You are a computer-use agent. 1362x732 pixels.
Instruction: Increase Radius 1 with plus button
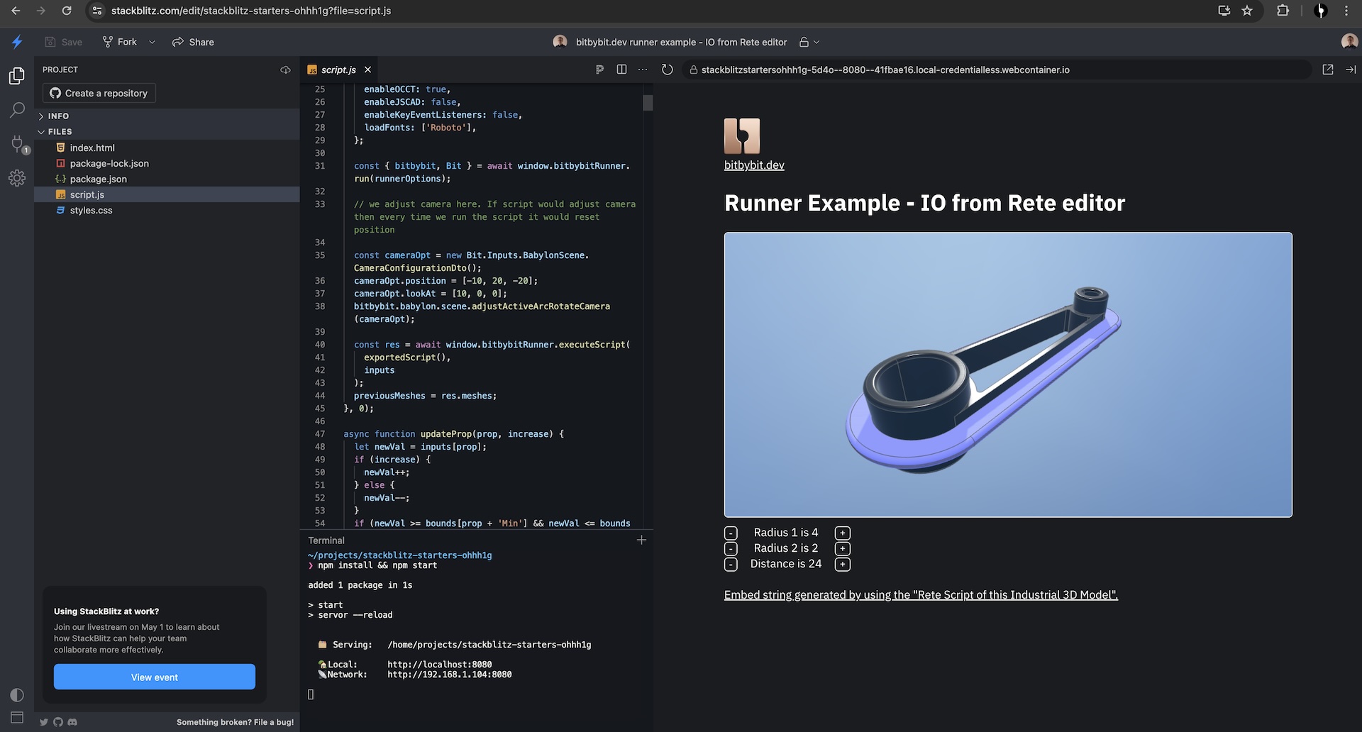[843, 533]
